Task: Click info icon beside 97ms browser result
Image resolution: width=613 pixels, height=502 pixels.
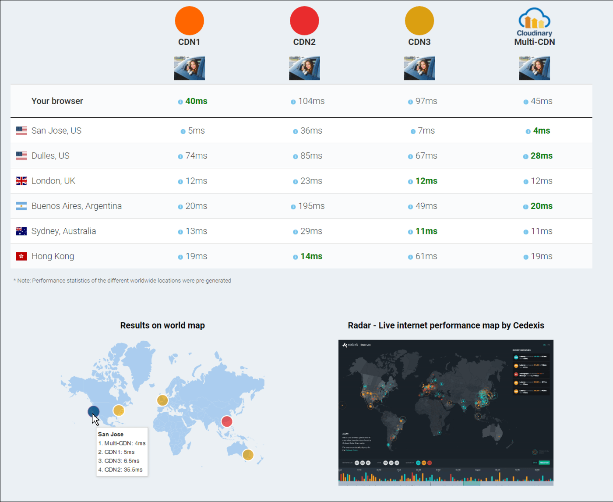Action: [410, 102]
